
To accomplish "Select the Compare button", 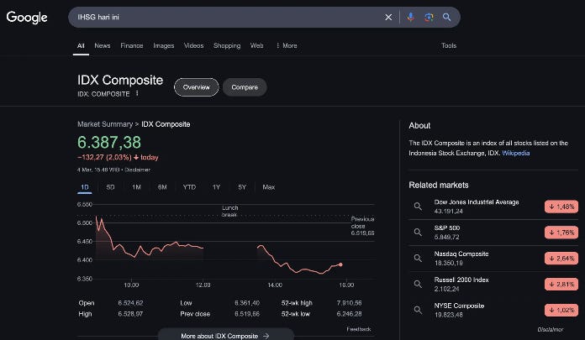I will click(245, 87).
